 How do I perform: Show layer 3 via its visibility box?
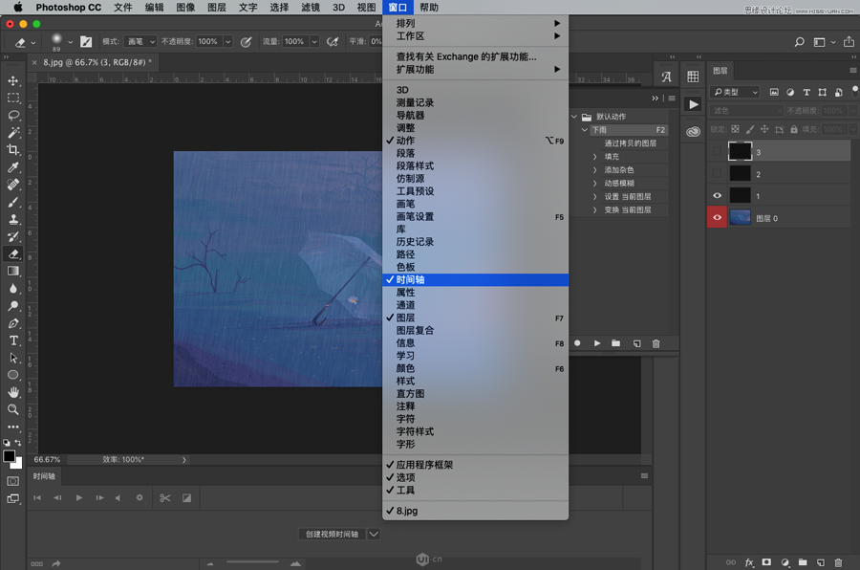(718, 151)
